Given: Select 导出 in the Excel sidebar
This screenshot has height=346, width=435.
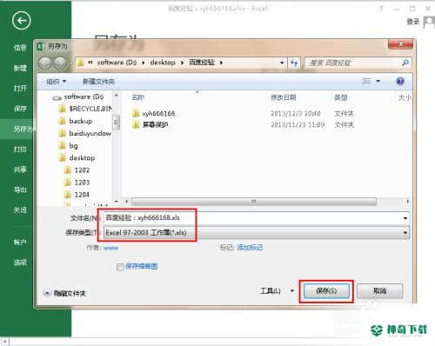Looking at the screenshot, I should [20, 190].
